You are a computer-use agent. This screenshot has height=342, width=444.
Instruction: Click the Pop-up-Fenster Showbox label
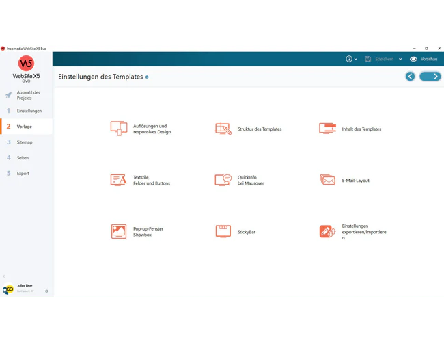tap(148, 232)
